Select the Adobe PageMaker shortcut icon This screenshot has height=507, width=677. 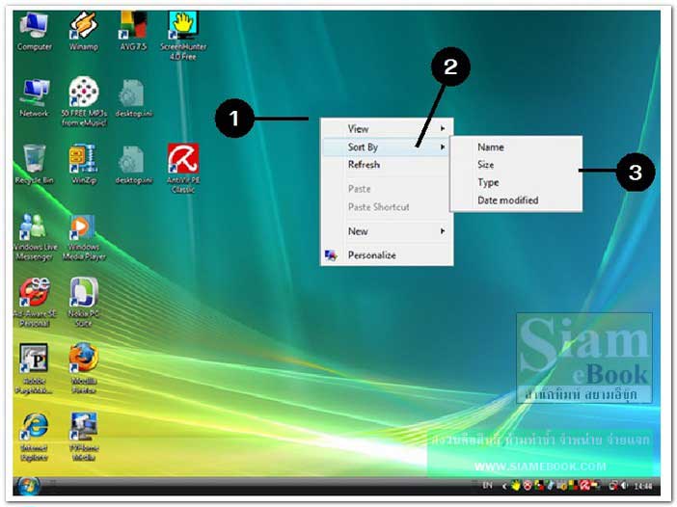(x=34, y=369)
